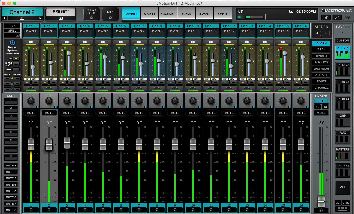This screenshot has height=214, width=354.
Task: Go to the previous channel with left arrow
Action: pos(4,18)
